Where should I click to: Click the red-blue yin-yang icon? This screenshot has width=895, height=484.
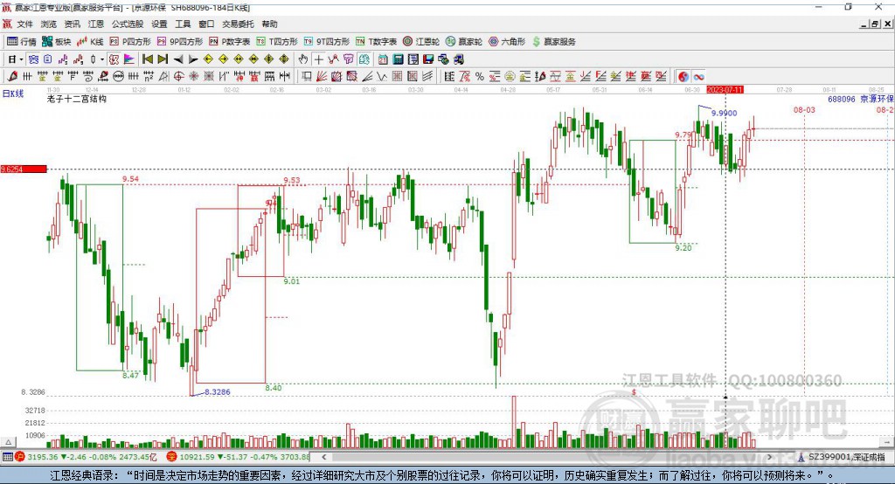point(683,77)
